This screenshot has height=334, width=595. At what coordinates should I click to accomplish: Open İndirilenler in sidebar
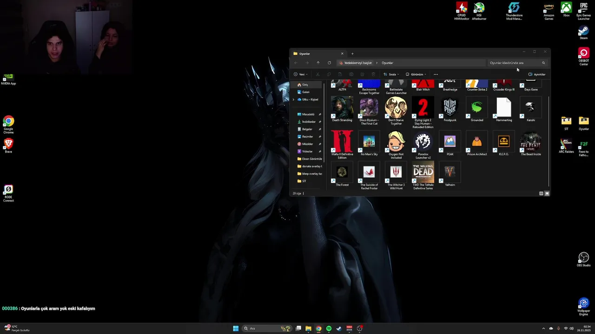point(309,122)
